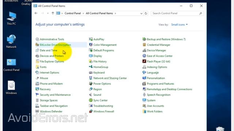The image size is (234, 131).
Task: Open the Personalization link
Action: [156, 78]
